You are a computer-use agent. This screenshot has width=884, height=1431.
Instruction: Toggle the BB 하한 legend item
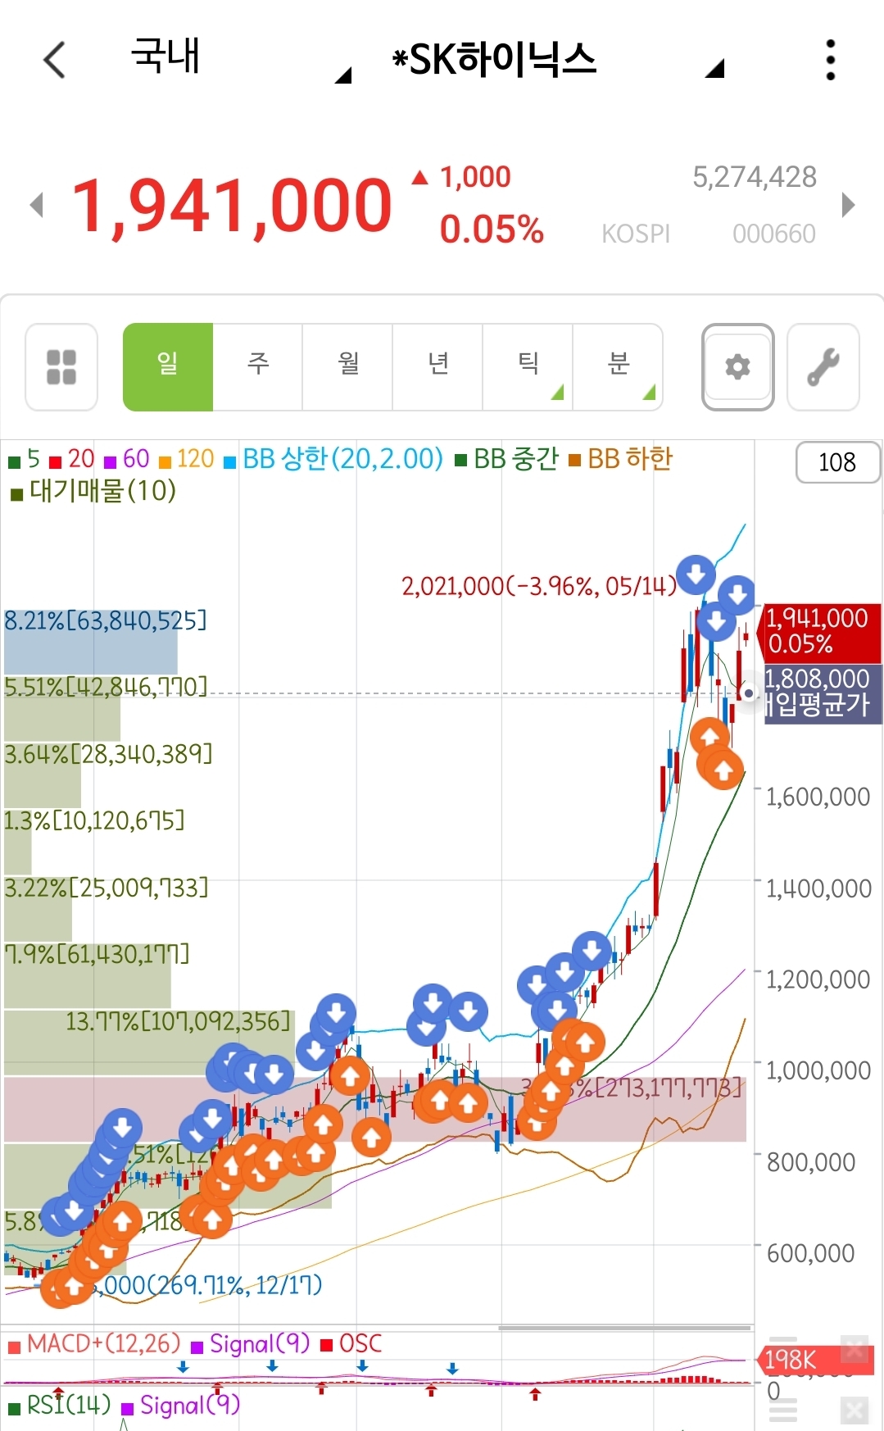pyautogui.click(x=620, y=459)
